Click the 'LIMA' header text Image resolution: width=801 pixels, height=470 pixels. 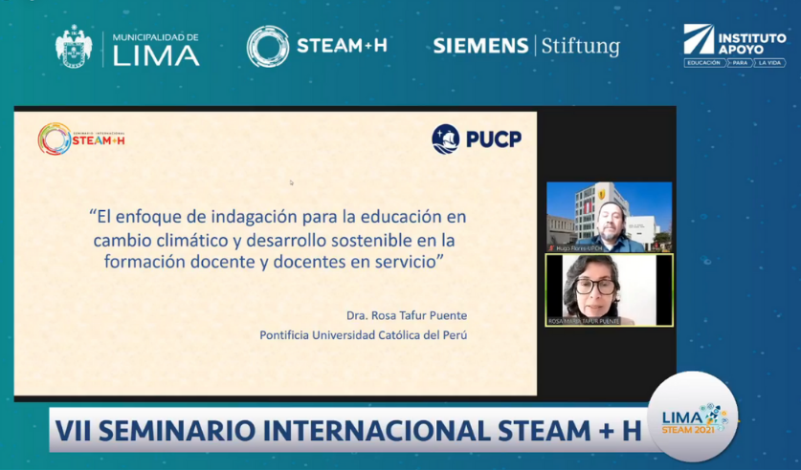[156, 55]
